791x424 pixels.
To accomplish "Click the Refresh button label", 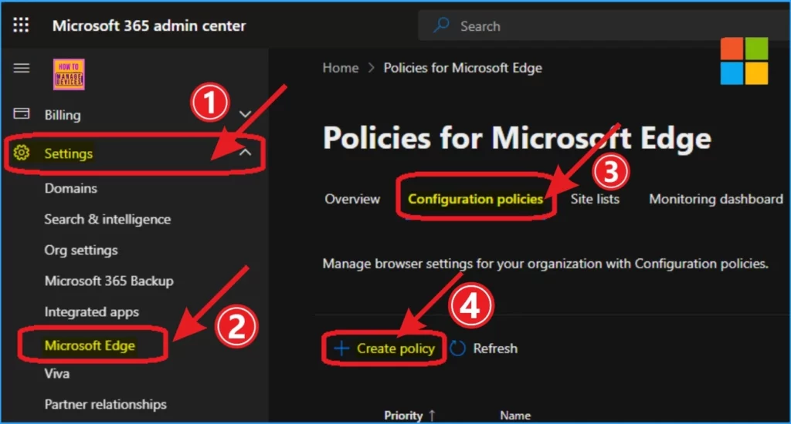I will click(495, 348).
